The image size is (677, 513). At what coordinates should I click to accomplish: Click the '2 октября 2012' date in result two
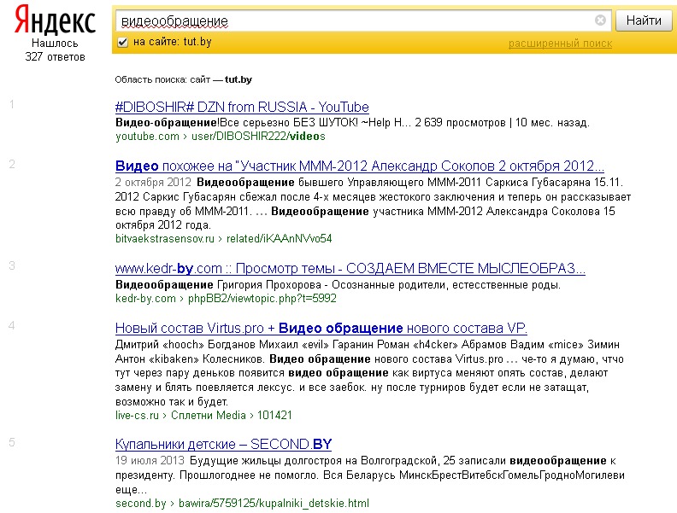(x=153, y=182)
